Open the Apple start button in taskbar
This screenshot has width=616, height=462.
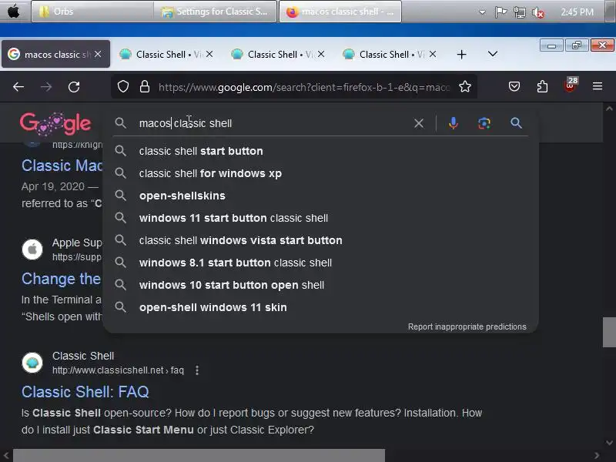click(x=13, y=12)
